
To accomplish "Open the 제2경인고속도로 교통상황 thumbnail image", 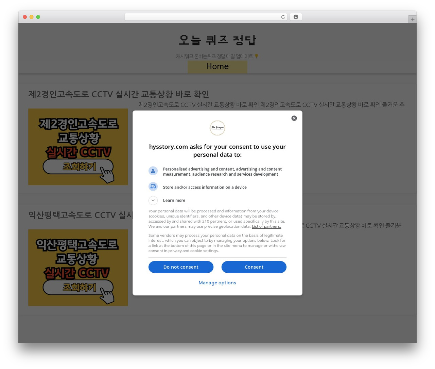I will click(78, 147).
